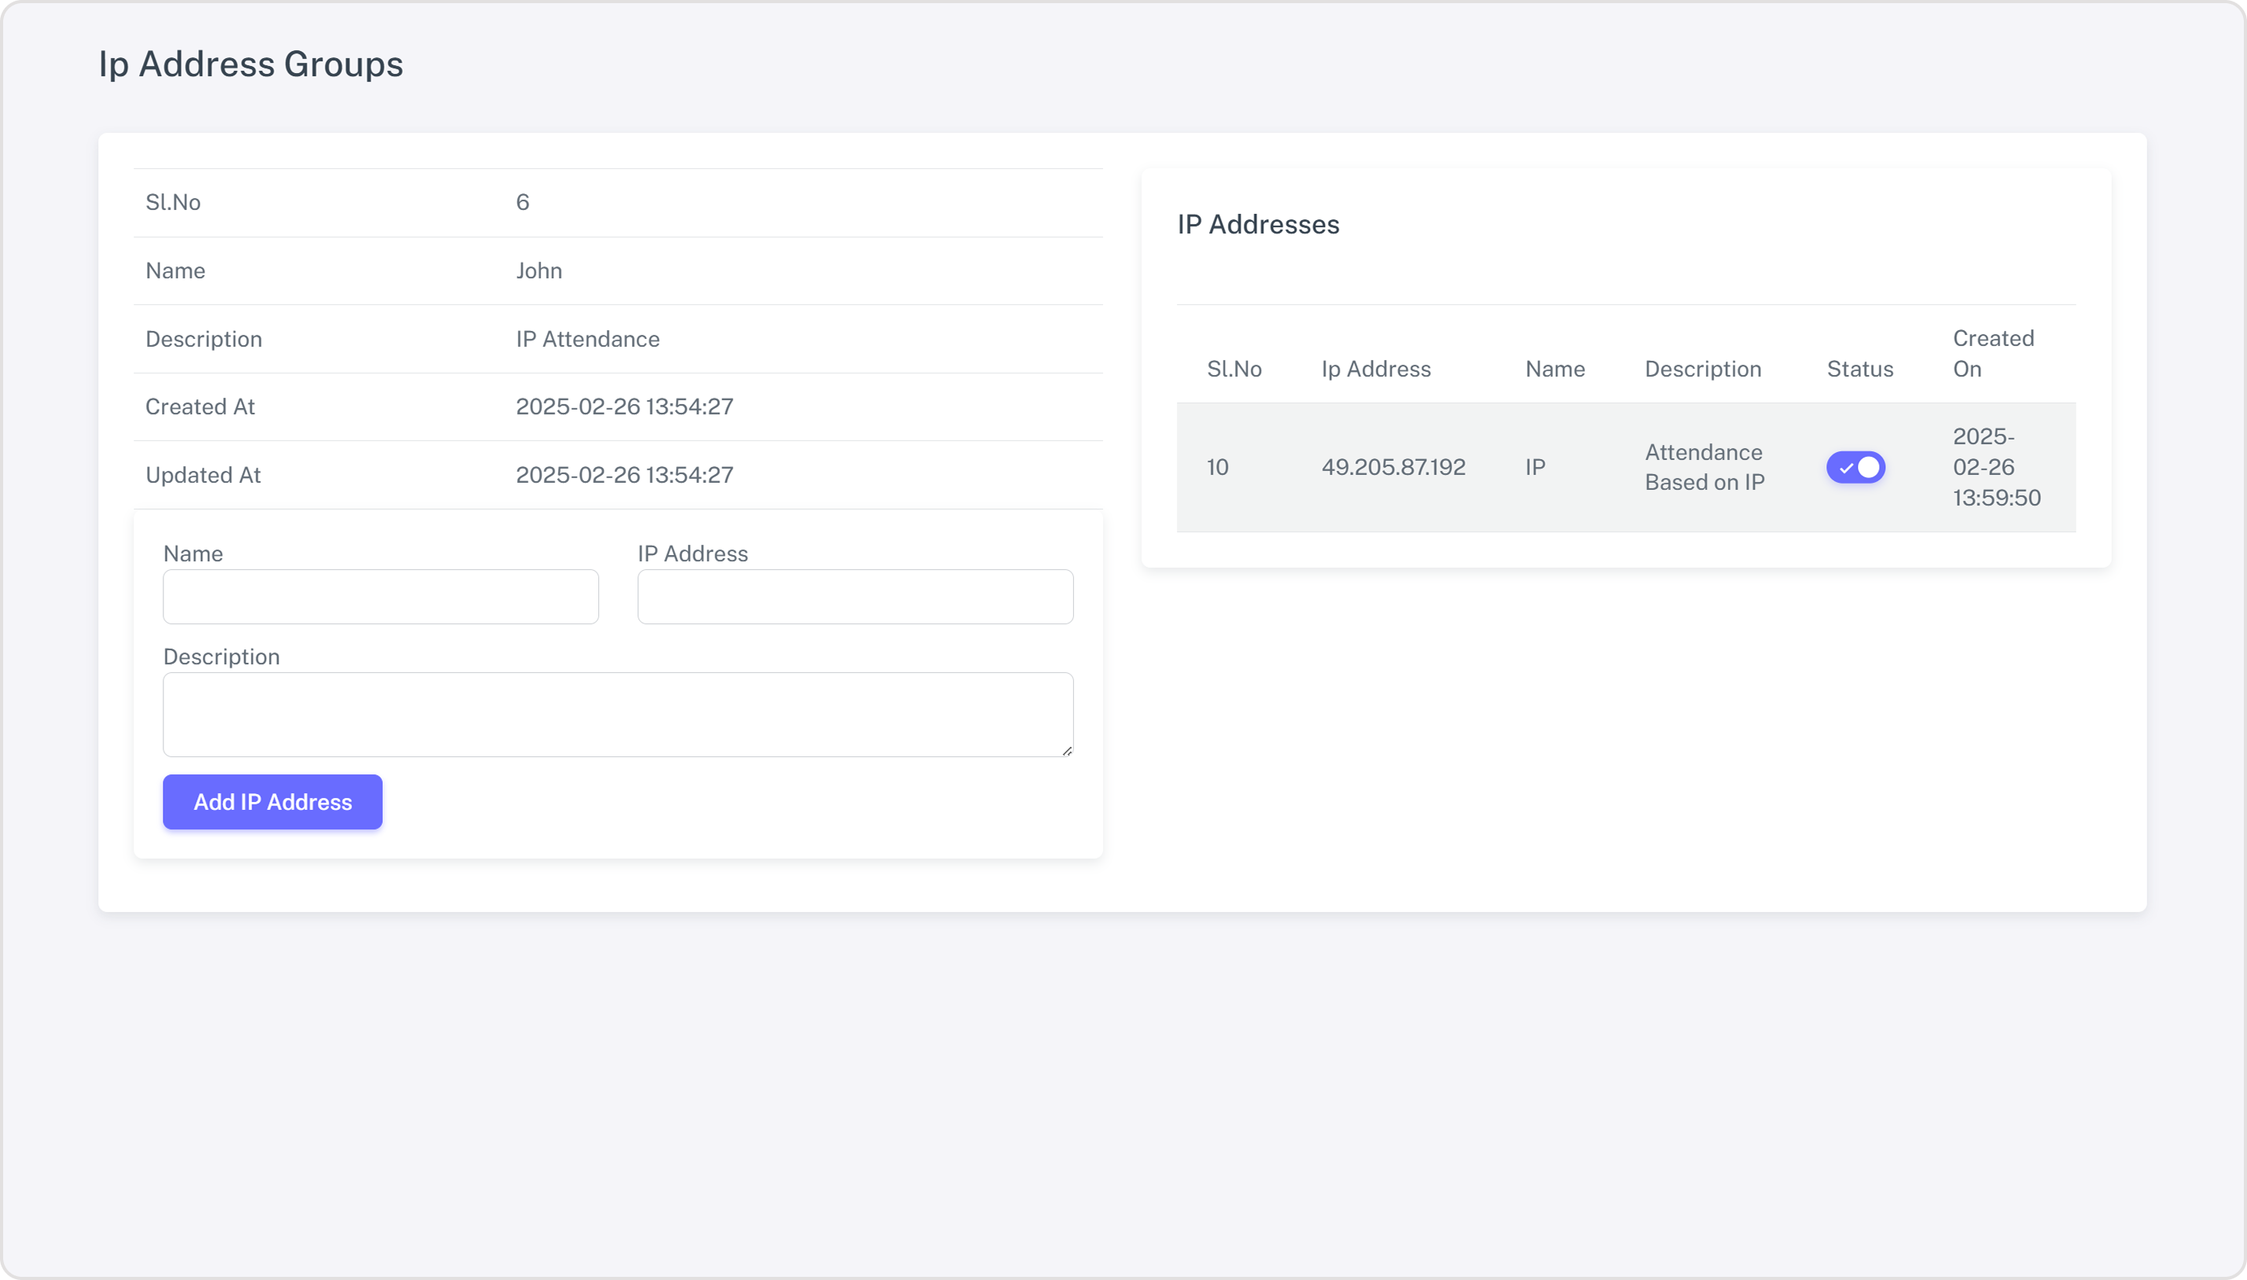
Task: Toggle the status switch for 49.205.87.192
Action: 1855,467
